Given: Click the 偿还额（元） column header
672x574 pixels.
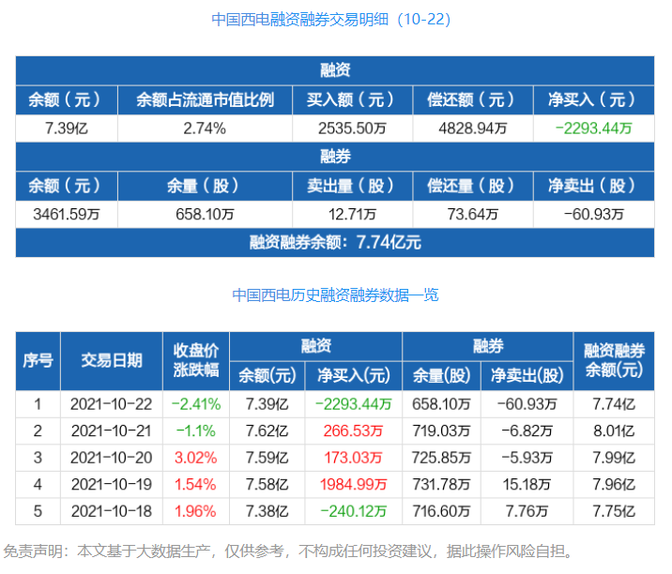Looking at the screenshot, I should pos(473,99).
